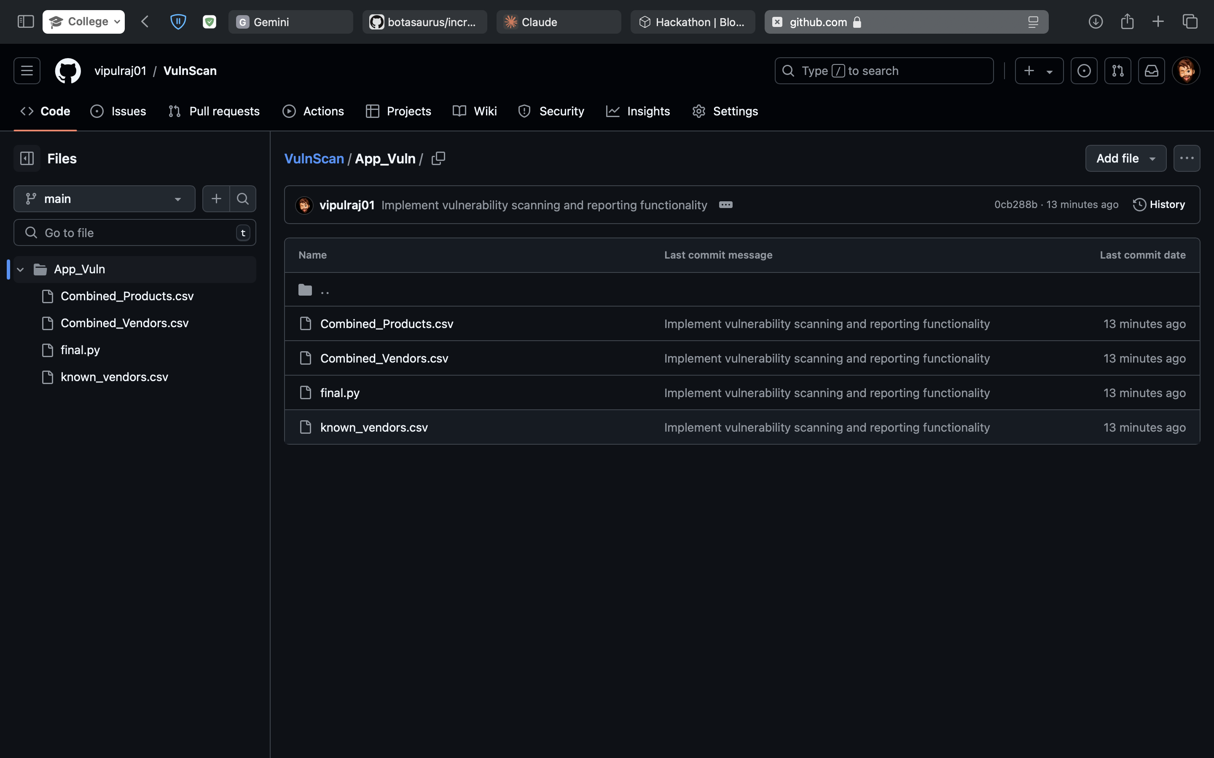Click the Go to file field
The width and height of the screenshot is (1214, 758).
tap(134, 232)
